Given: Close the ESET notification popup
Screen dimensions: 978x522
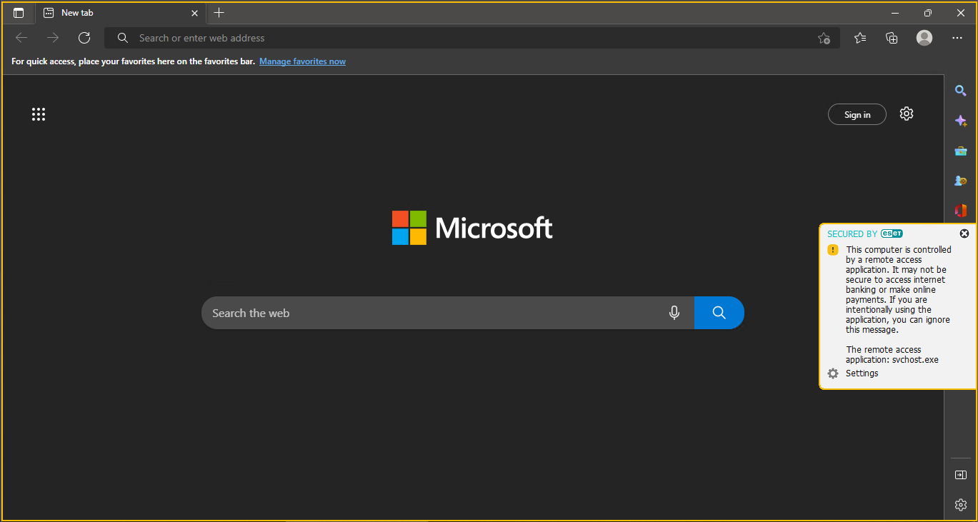Looking at the screenshot, I should tap(964, 234).
